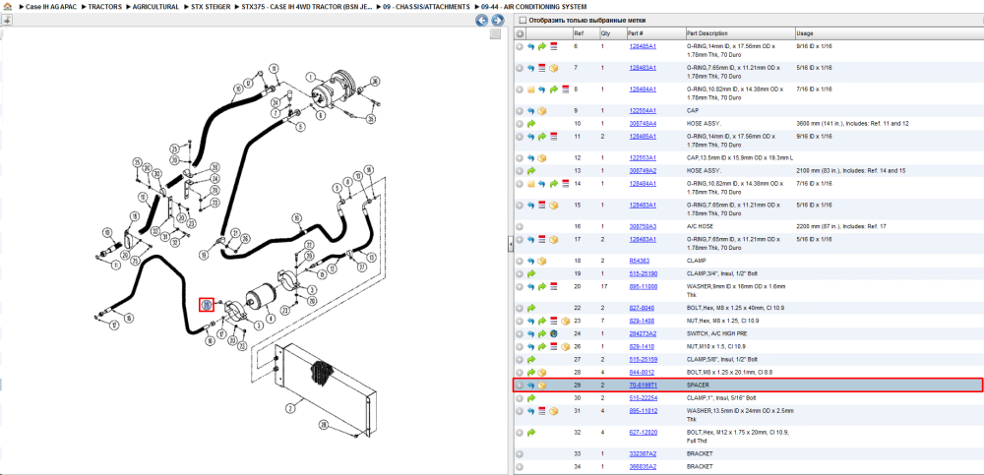Open green arrow on Ref 32 BOLT row
The height and width of the screenshot is (475, 984).
click(x=531, y=433)
